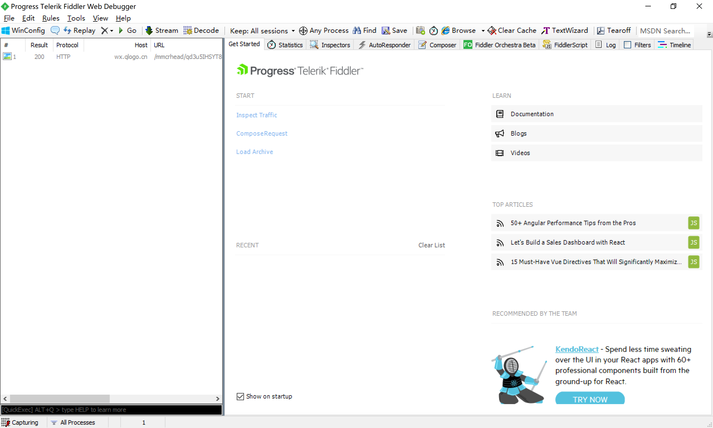Open Sales Dashboard with React article
The width and height of the screenshot is (713, 428).
[x=596, y=242]
